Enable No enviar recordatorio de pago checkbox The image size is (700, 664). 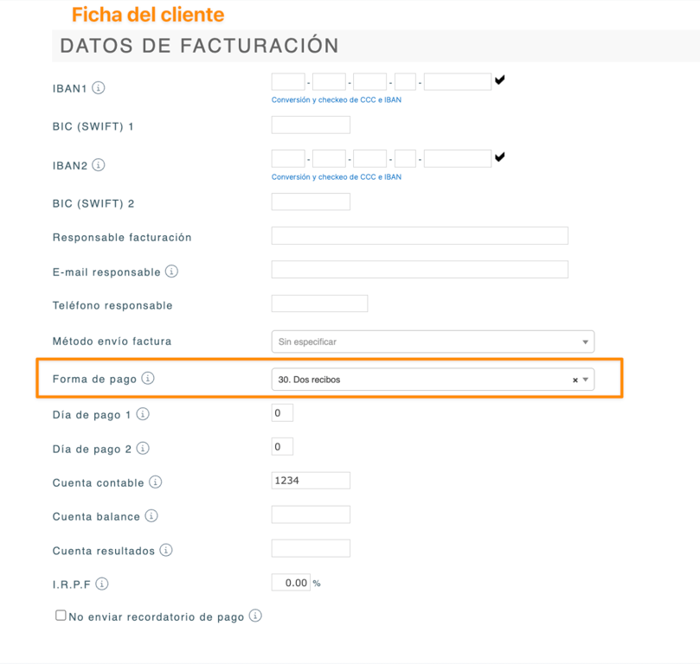coord(61,616)
